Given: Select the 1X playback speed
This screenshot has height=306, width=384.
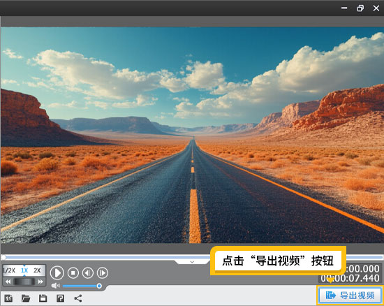Looking at the screenshot, I should point(24,270).
